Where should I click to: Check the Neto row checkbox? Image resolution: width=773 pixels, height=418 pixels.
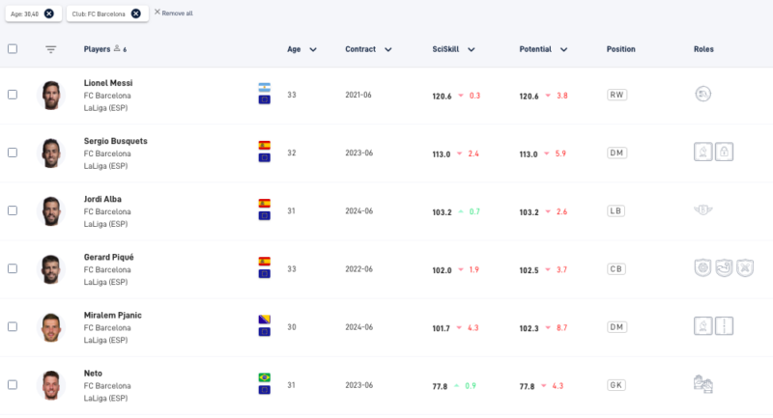(x=13, y=385)
